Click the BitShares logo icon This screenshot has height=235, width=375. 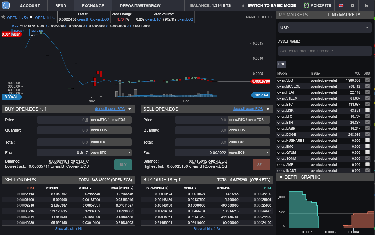[6, 5]
